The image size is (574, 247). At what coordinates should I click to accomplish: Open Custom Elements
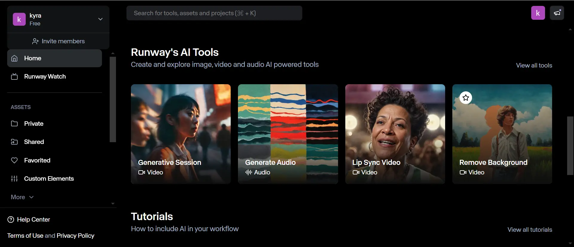click(x=54, y=179)
